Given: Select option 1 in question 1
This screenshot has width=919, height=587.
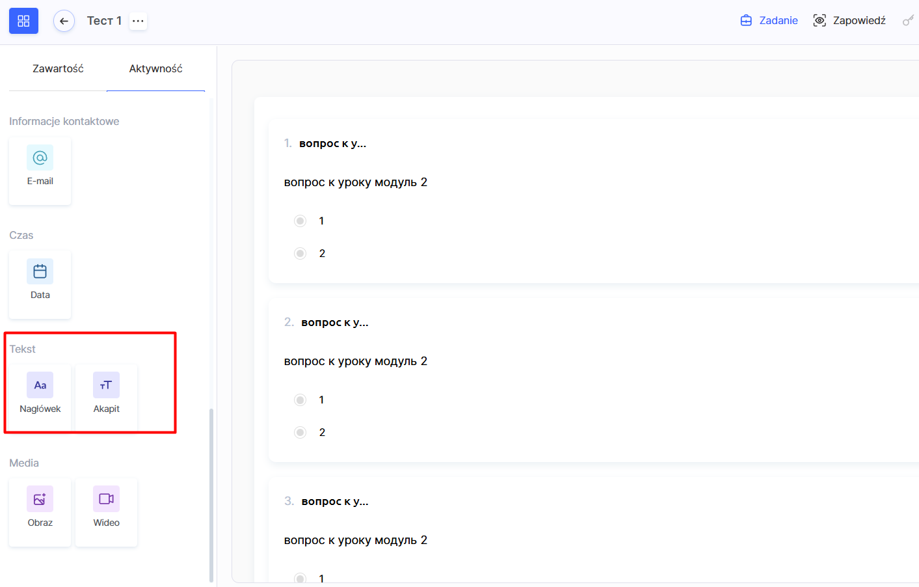Looking at the screenshot, I should 300,221.
